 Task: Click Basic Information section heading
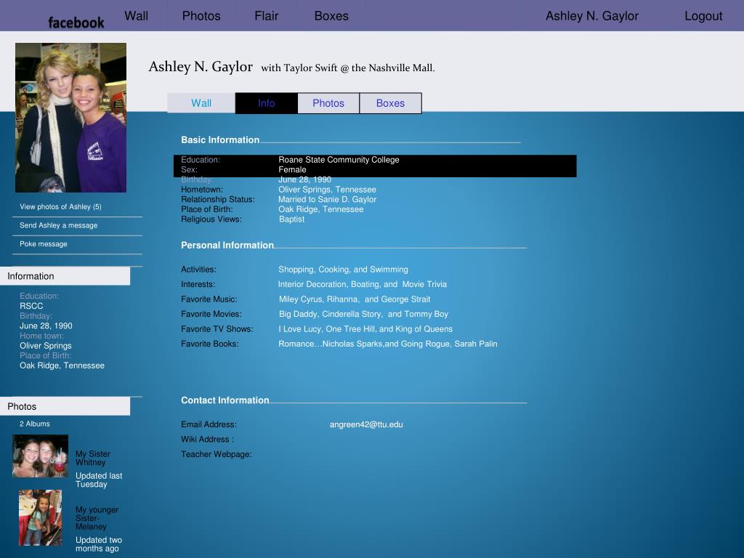[x=220, y=139]
